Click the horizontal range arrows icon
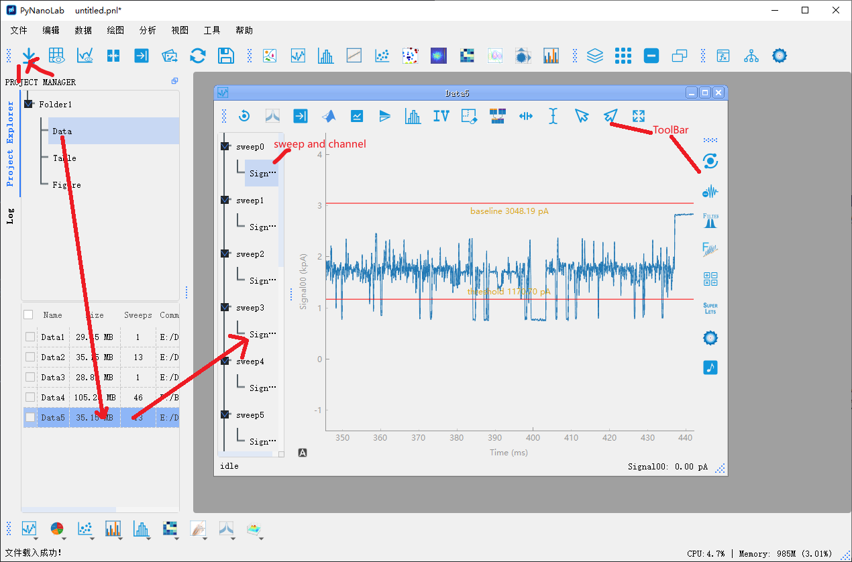This screenshot has width=852, height=562. (x=525, y=116)
